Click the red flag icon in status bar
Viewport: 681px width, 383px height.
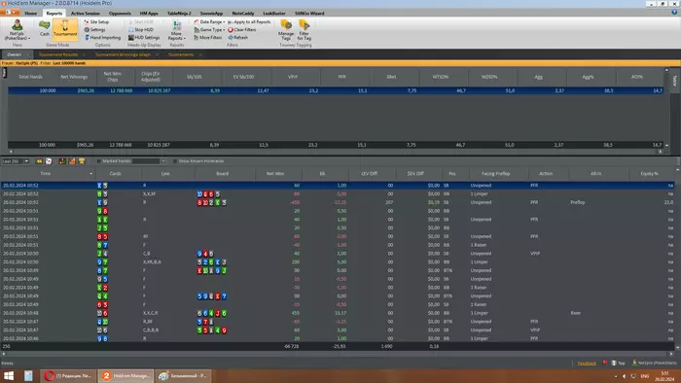click(605, 363)
